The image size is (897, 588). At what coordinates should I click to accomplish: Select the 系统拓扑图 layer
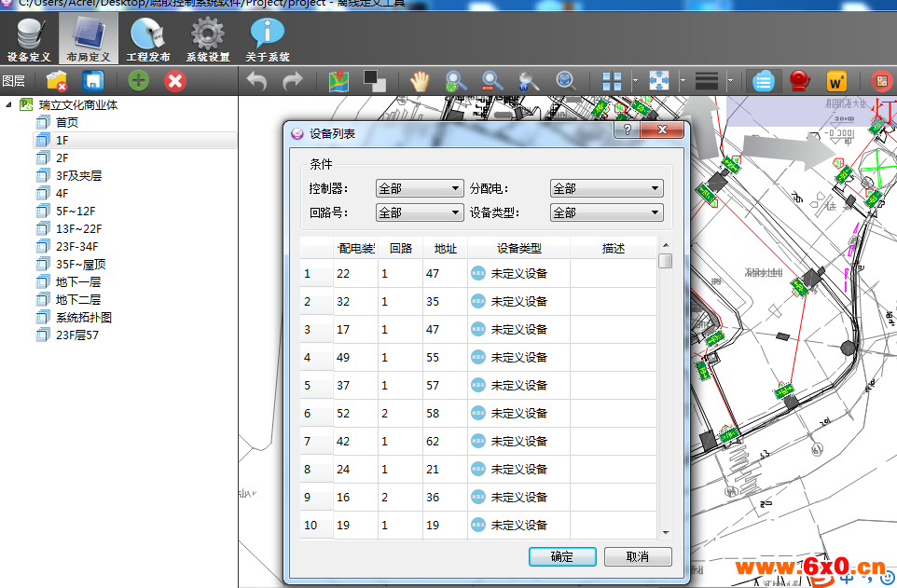pyautogui.click(x=84, y=318)
